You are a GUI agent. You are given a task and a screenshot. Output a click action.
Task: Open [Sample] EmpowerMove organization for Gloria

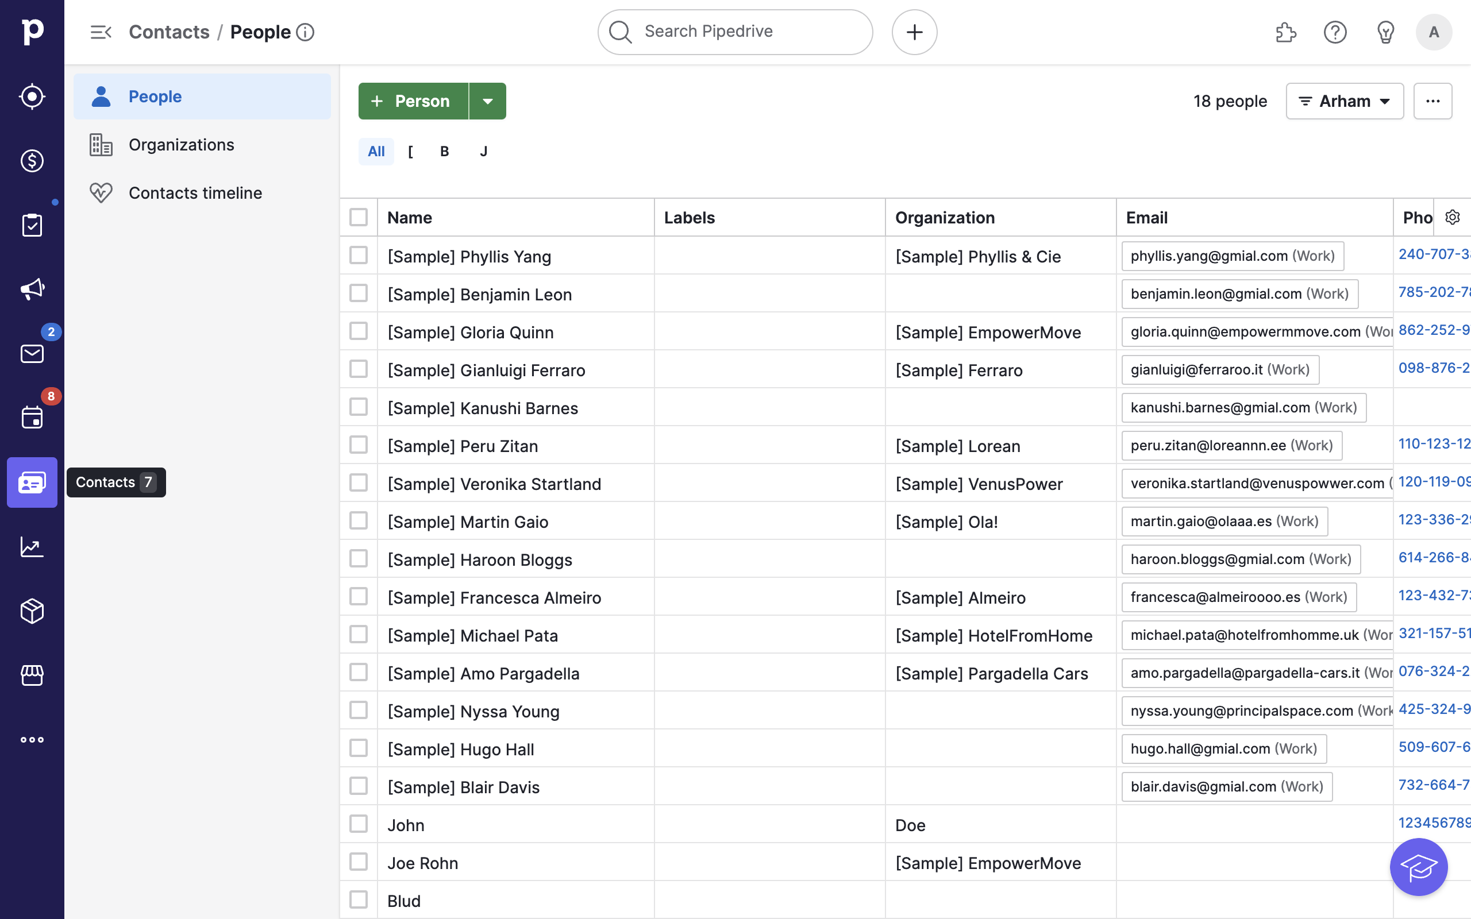988,333
